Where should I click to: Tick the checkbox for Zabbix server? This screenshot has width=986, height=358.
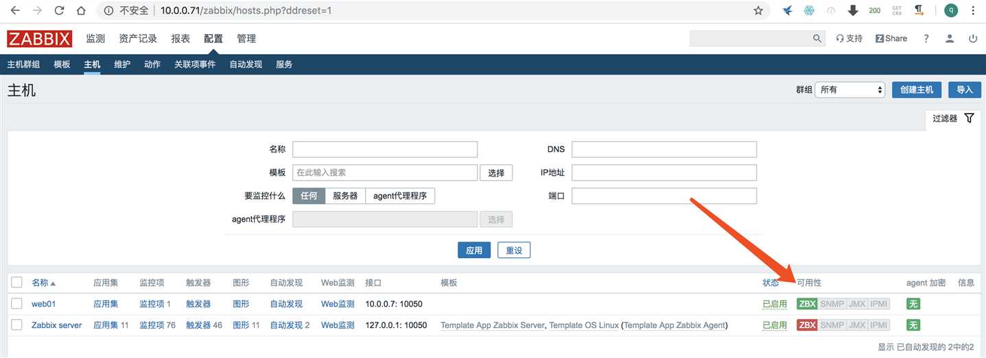coord(16,324)
